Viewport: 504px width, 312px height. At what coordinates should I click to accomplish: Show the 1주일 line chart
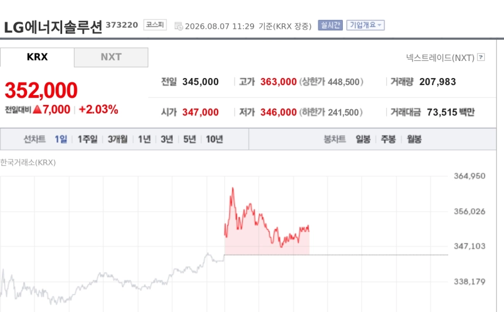[x=87, y=139]
